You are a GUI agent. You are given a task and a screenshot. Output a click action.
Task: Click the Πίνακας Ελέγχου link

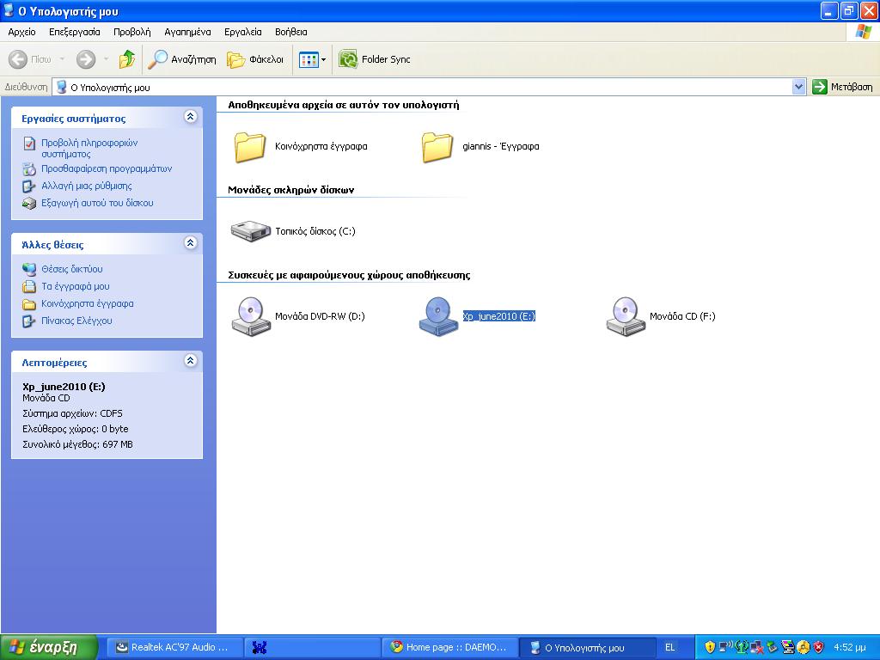pyautogui.click(x=76, y=321)
